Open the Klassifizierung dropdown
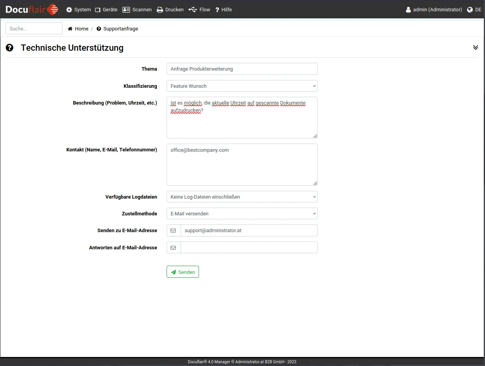 point(242,86)
